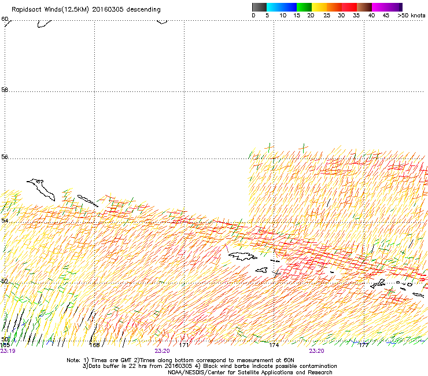The image size is (428, 376).
Task: Click the gray 0-5 knots legend swatch
Action: 259,7
